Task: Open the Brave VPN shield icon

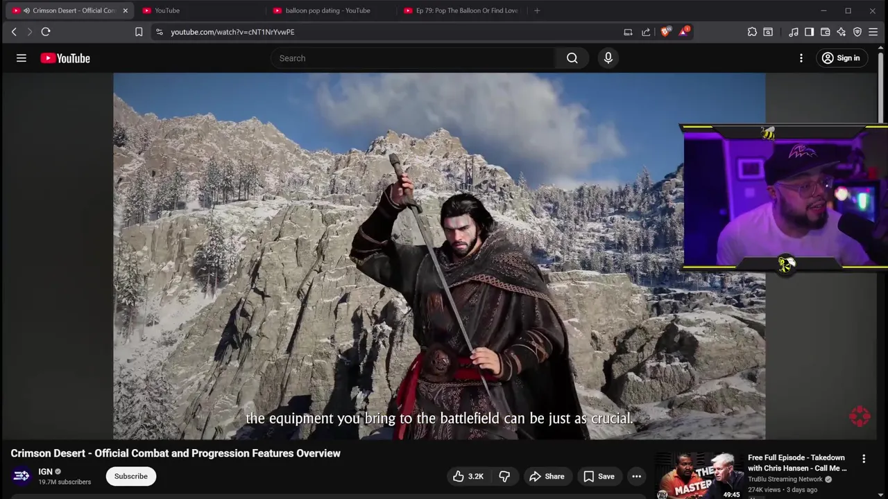Action: coord(857,32)
